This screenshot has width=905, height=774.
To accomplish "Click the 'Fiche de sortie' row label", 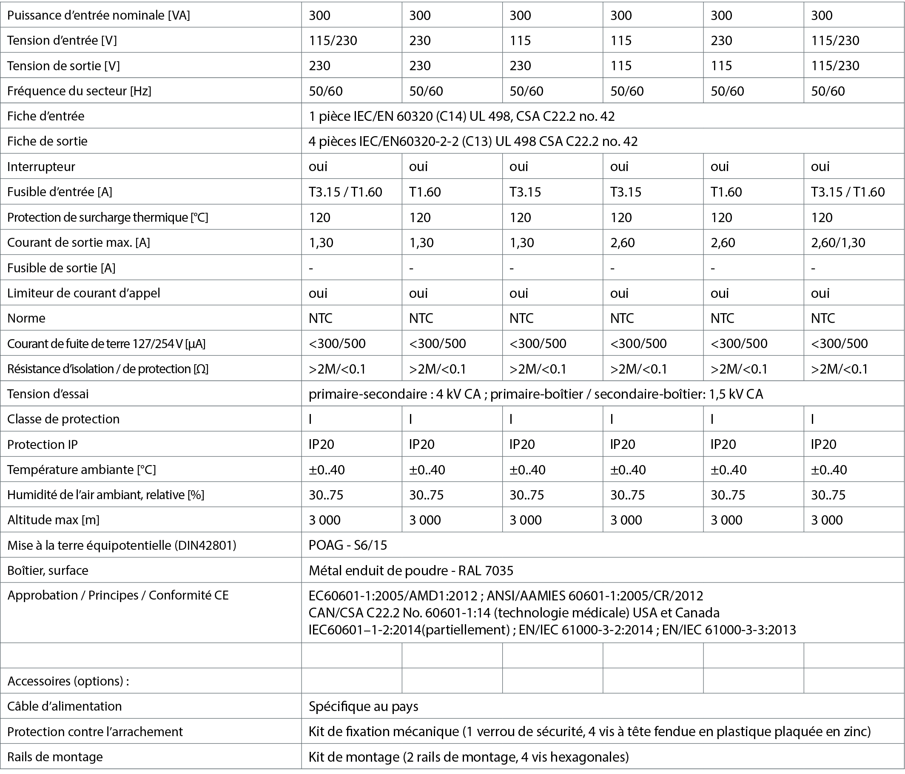I will (48, 141).
